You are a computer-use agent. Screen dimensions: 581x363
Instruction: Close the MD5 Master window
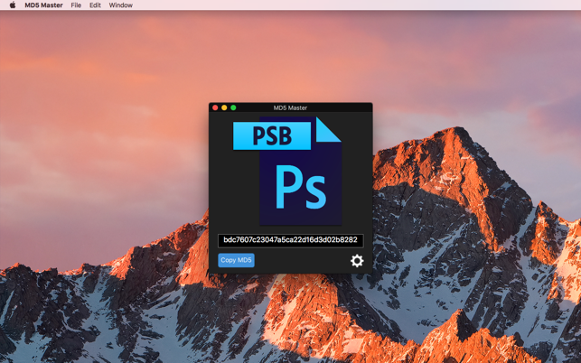point(215,107)
